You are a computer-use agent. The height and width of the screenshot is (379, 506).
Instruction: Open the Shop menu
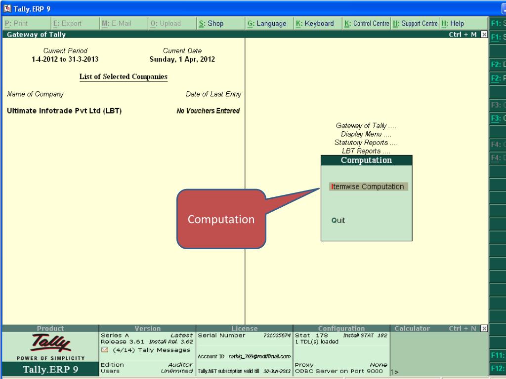pyautogui.click(x=220, y=24)
